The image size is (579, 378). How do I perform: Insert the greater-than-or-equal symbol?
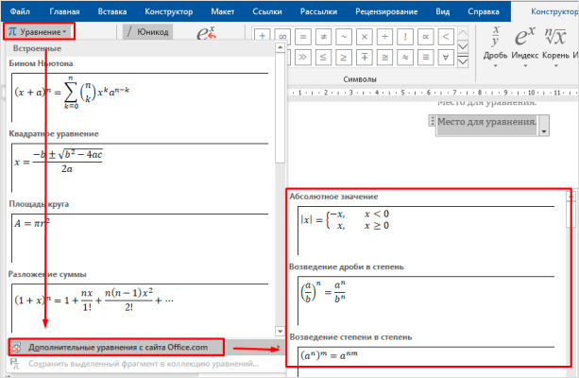coord(344,58)
